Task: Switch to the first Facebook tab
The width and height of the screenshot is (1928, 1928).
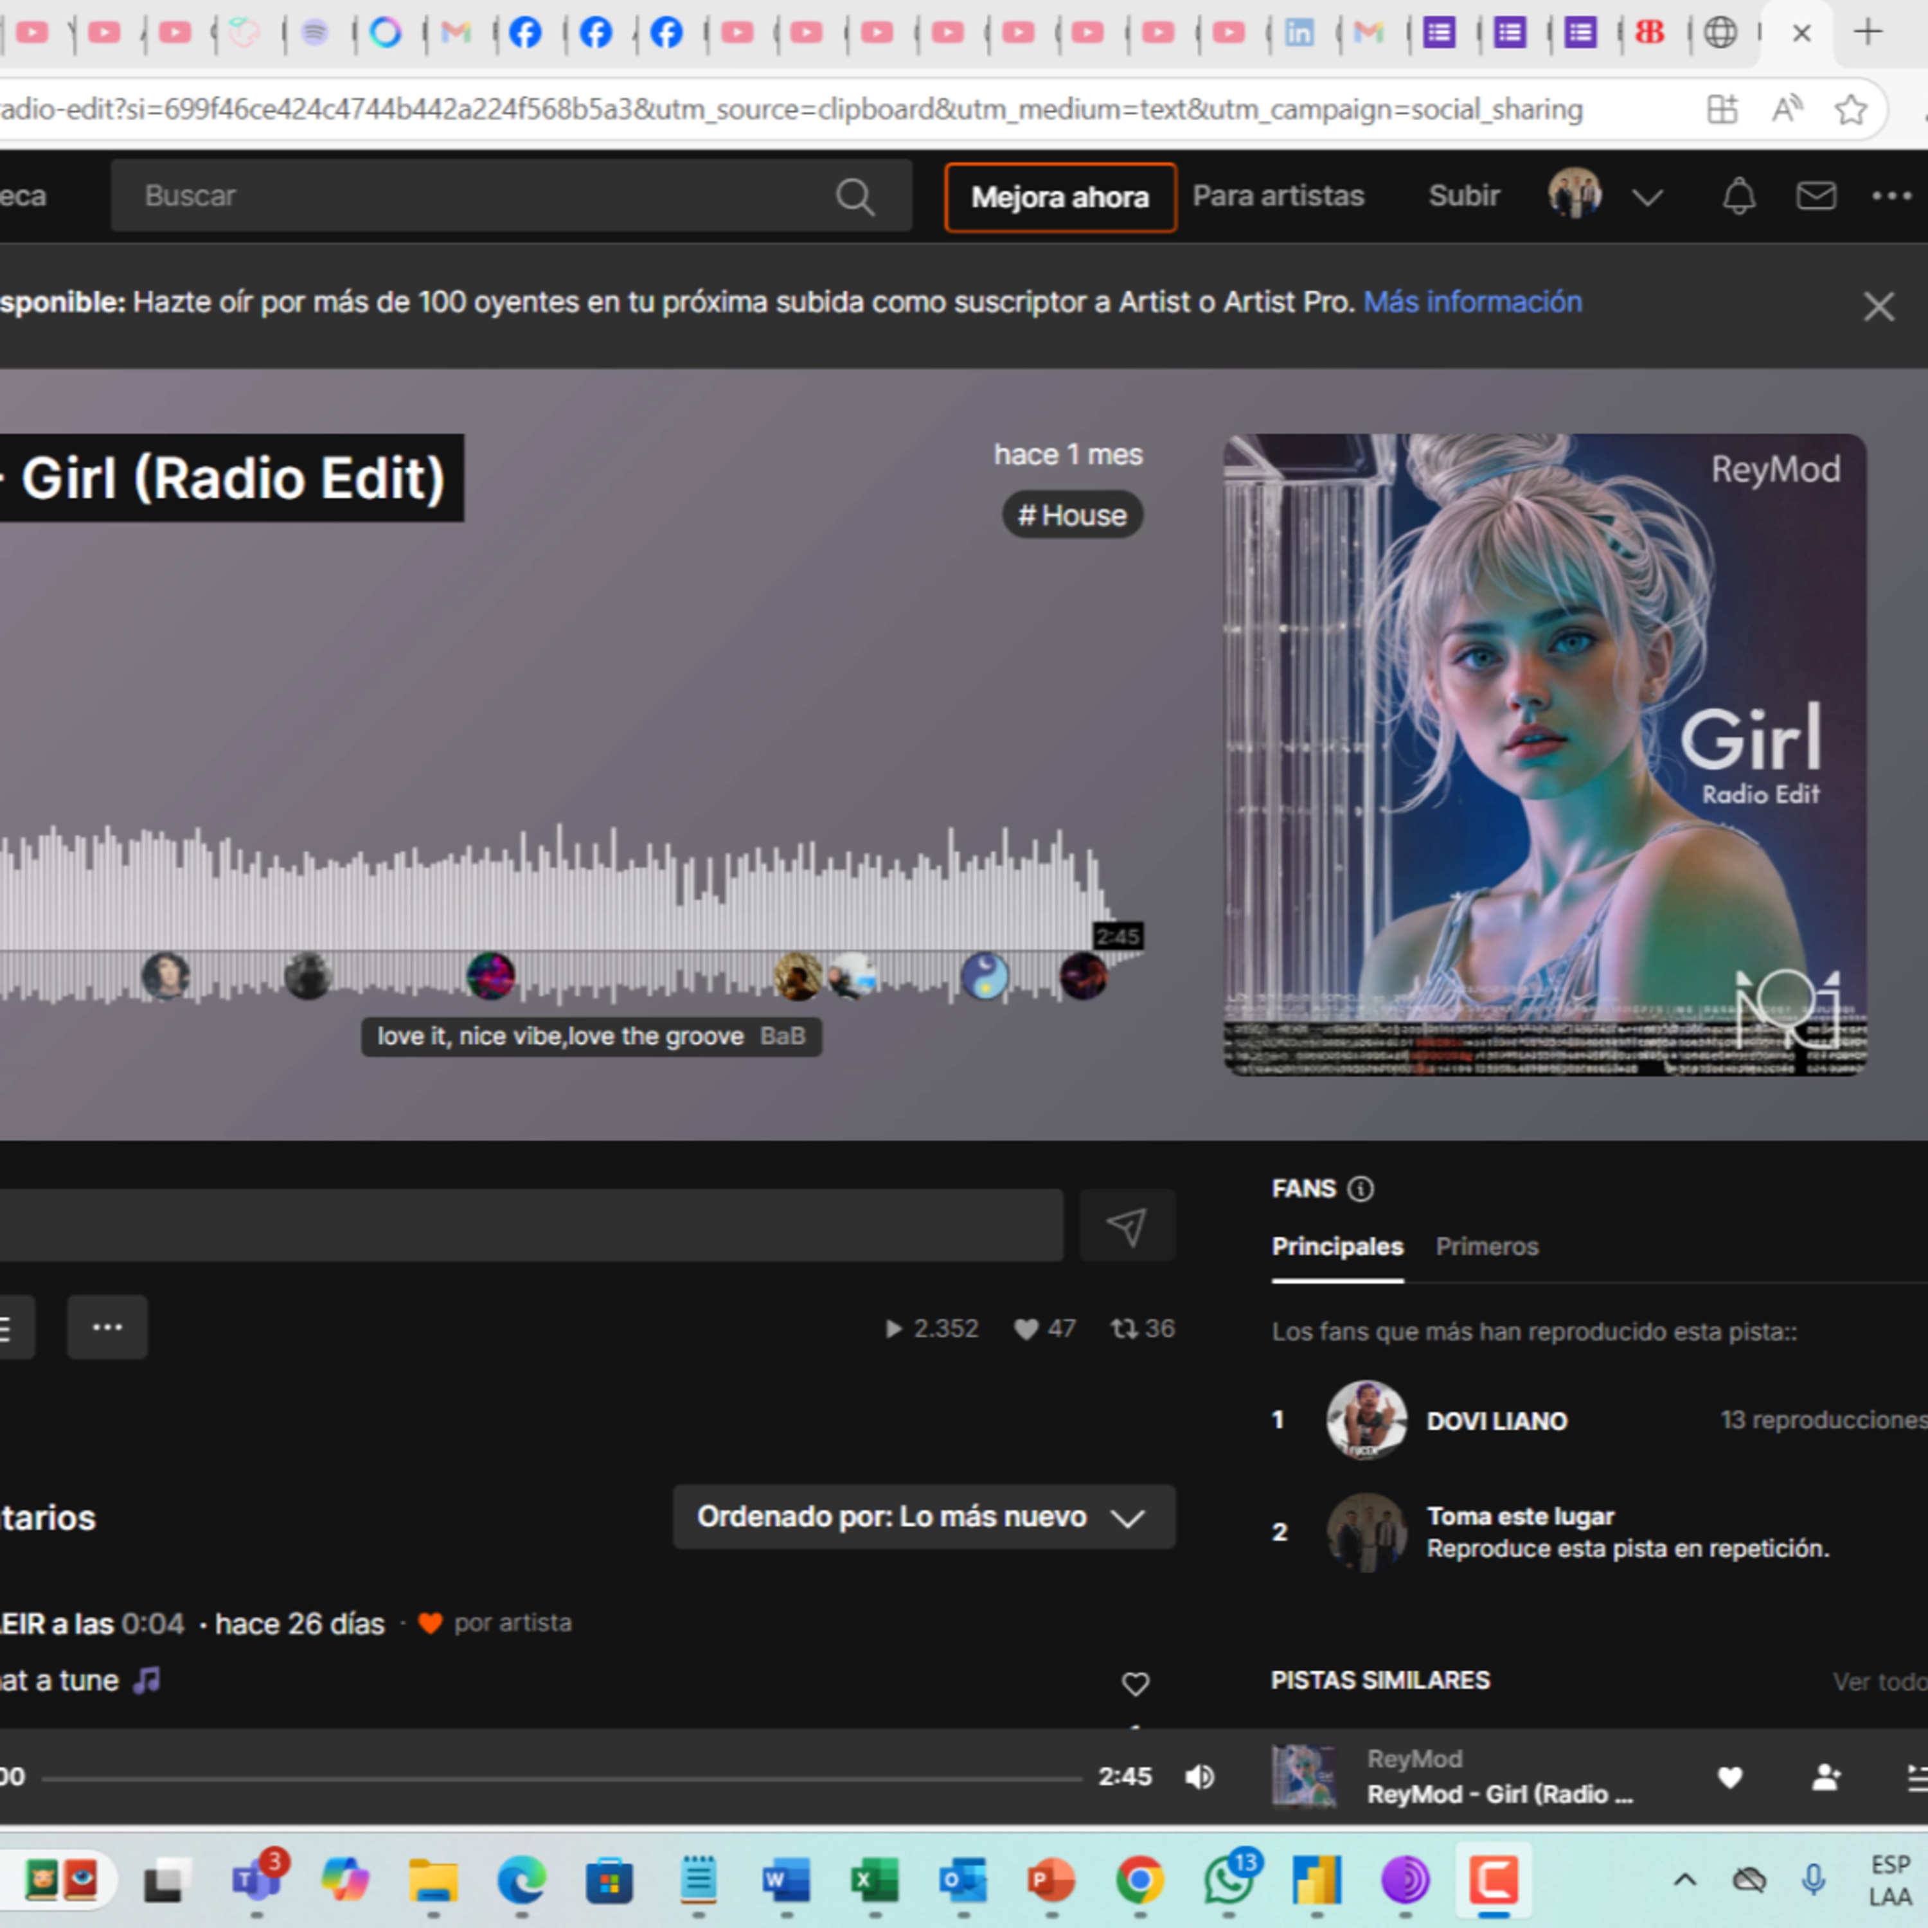Action: coord(525,33)
